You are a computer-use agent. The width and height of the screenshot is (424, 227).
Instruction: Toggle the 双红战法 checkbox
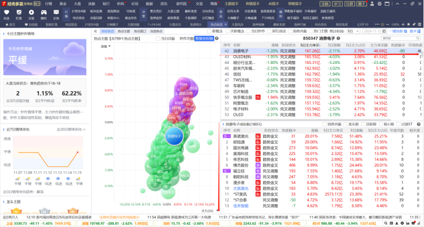[269, 31]
